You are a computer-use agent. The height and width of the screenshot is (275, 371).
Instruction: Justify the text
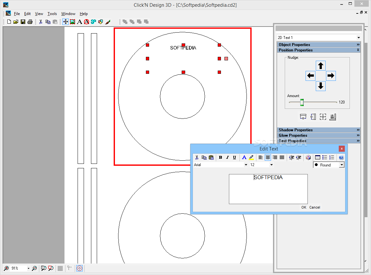282,157
